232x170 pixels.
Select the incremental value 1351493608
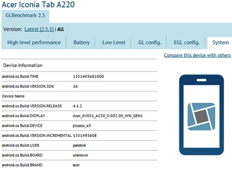coord(85,136)
